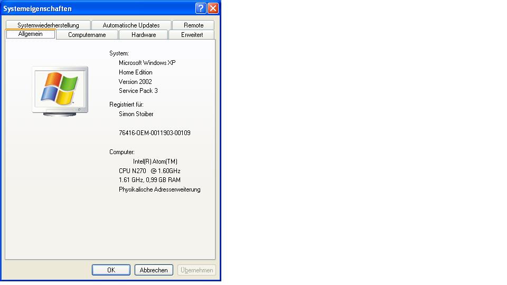This screenshot has height=285, width=507.
Task: Click the Version 2002 line
Action: [135, 82]
